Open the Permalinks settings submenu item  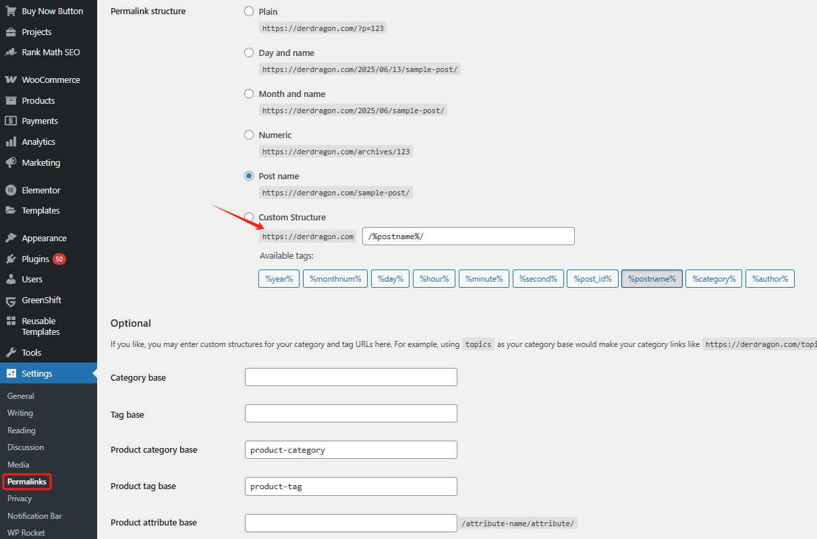click(27, 482)
